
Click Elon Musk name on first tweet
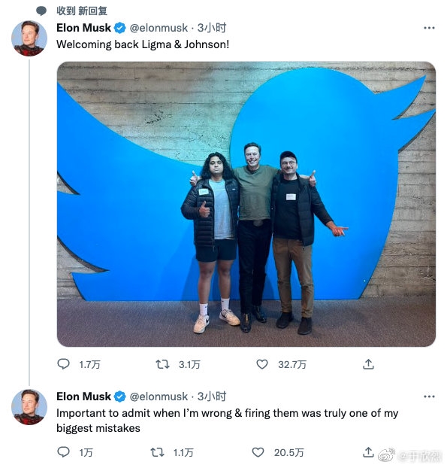pos(83,28)
